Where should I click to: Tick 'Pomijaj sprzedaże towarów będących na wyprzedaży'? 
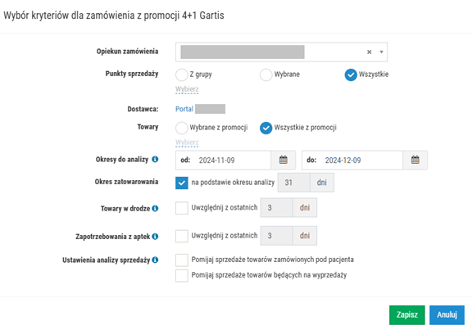pos(182,275)
